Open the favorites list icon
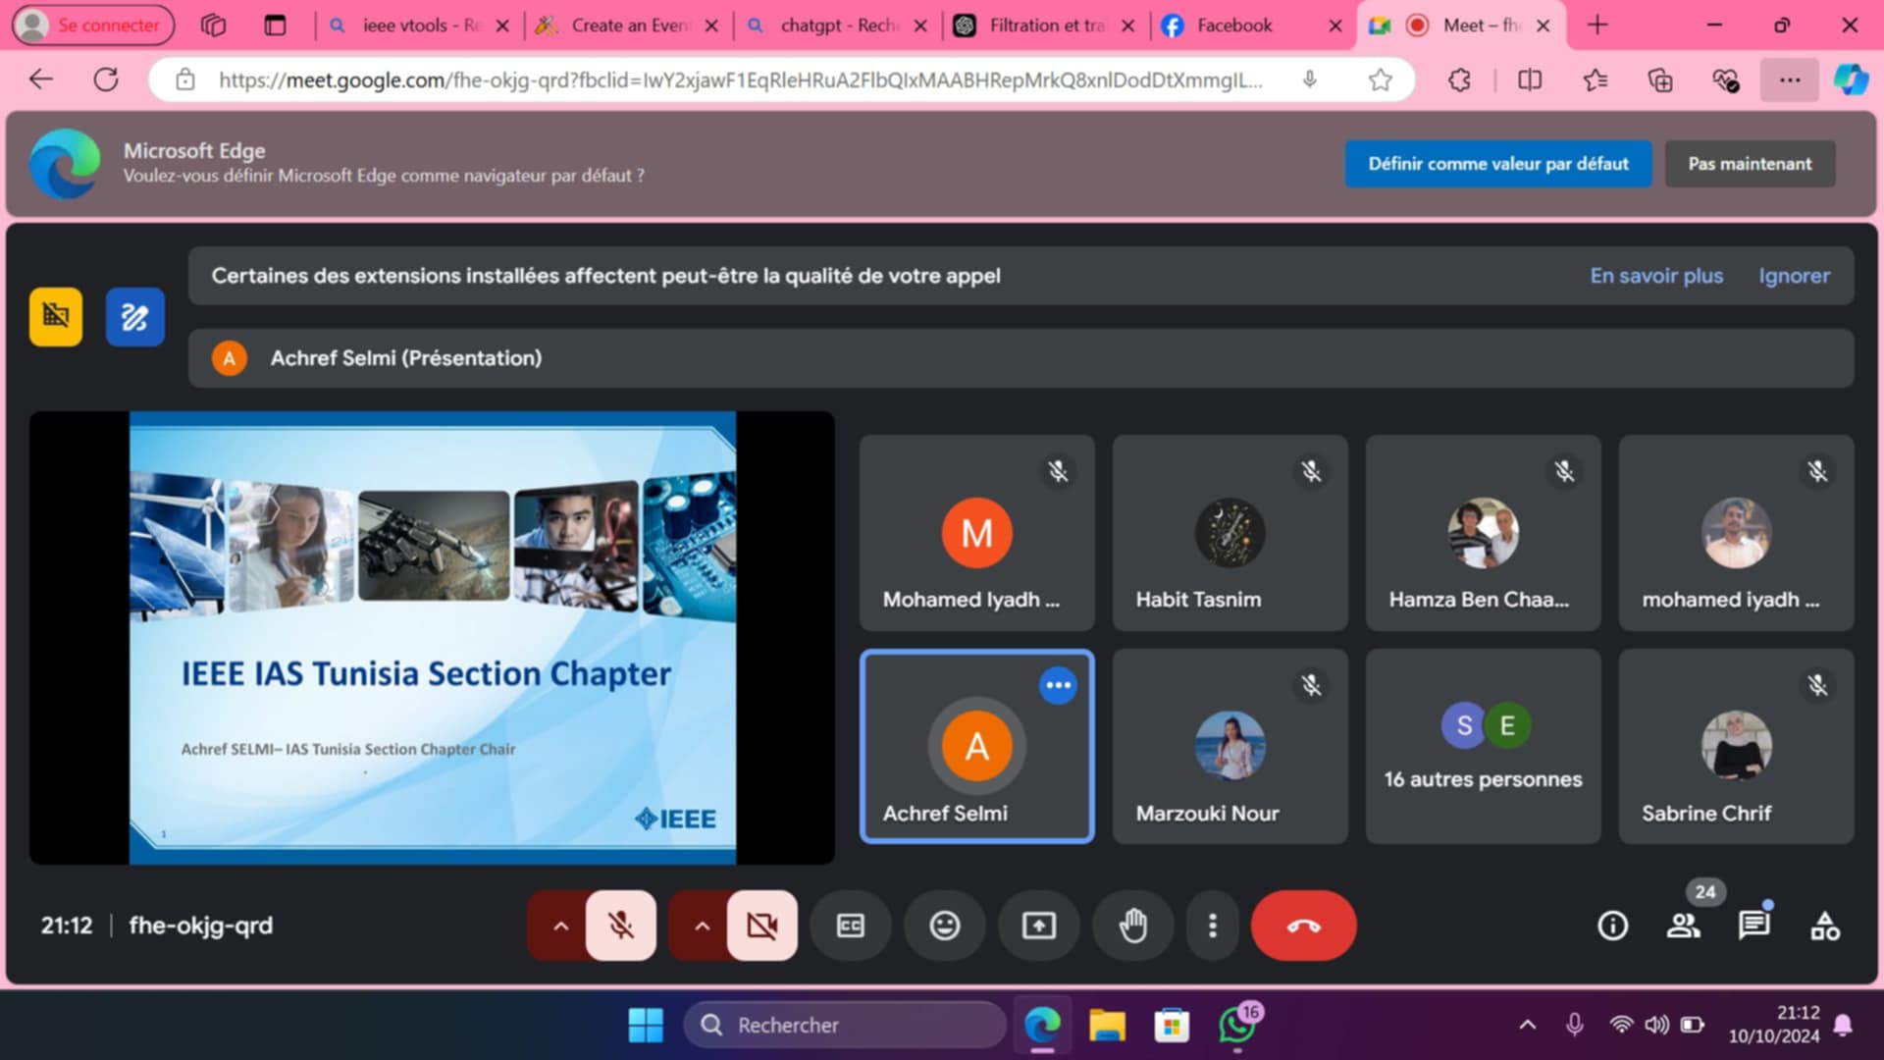 [1596, 79]
